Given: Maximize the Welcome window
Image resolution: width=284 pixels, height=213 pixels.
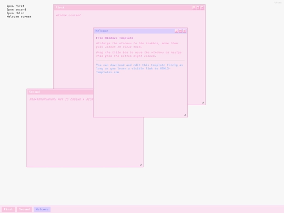Looking at the screenshot, I should tap(180, 31).
